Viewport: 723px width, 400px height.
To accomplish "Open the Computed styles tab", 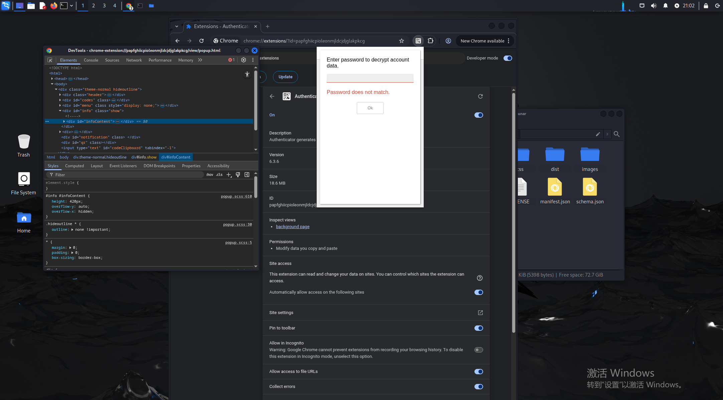I will 74,166.
